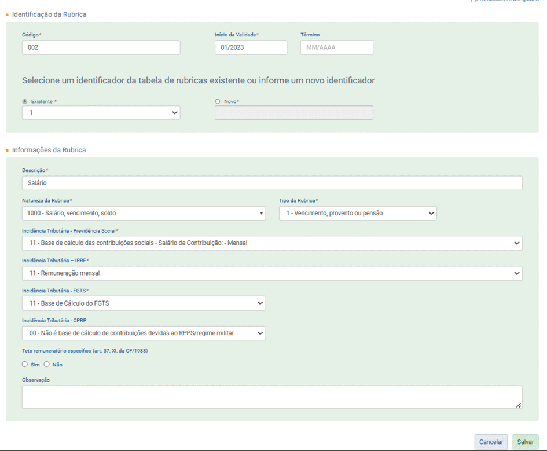Select the Existente radio button

(x=25, y=102)
